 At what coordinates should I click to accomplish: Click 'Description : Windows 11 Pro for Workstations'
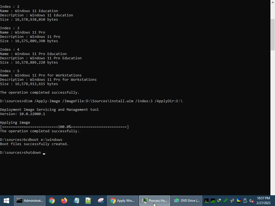click(x=48, y=79)
